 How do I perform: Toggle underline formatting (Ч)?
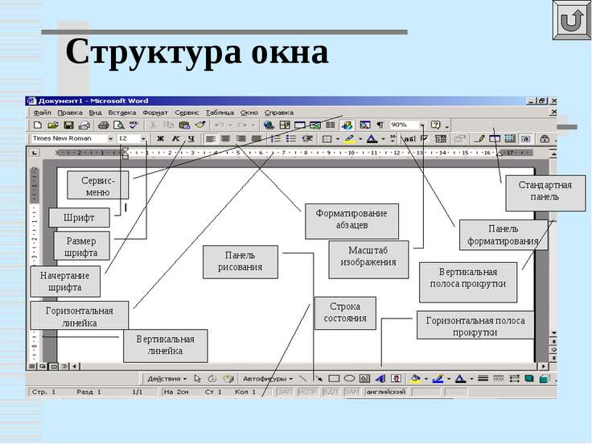[191, 139]
